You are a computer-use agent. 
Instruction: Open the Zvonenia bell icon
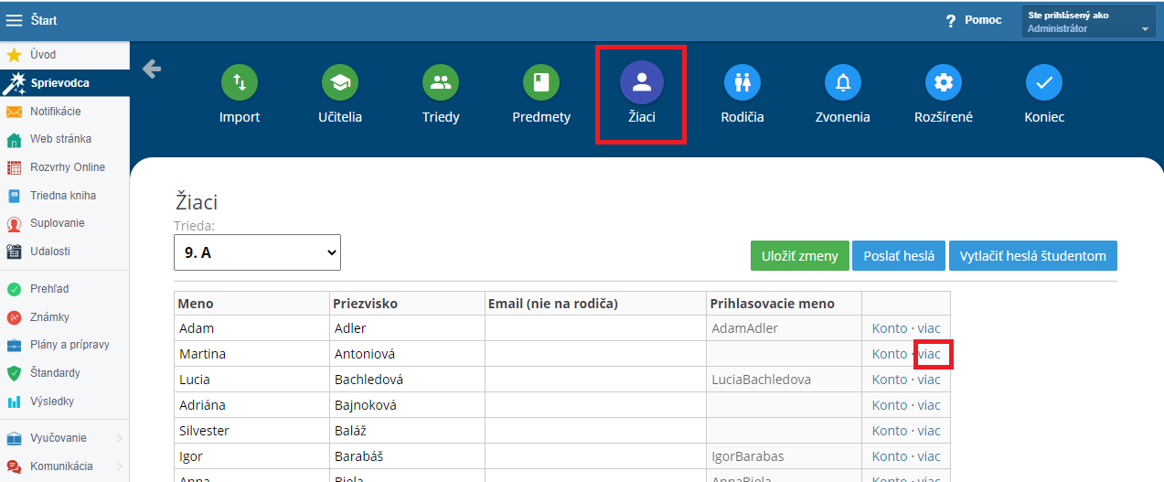point(843,83)
